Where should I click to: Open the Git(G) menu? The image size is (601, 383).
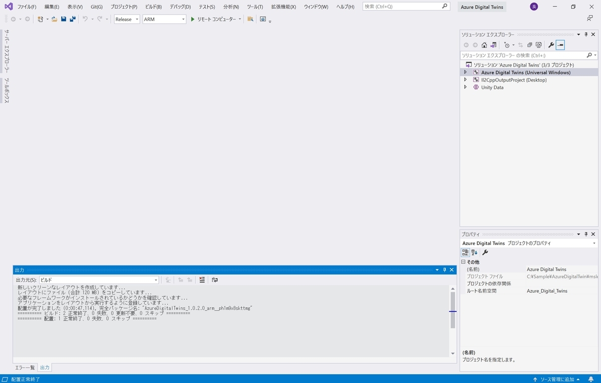[x=97, y=6]
